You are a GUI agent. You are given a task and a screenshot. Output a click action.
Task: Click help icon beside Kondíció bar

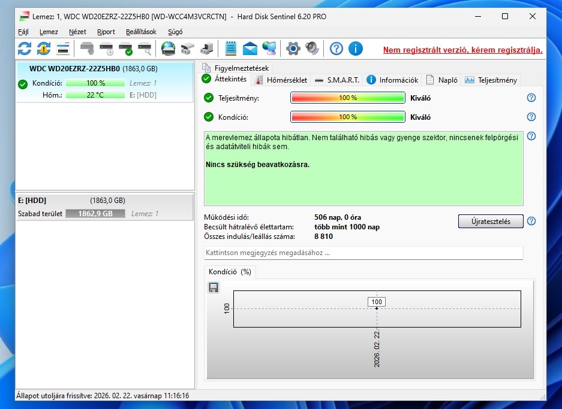coord(531,117)
